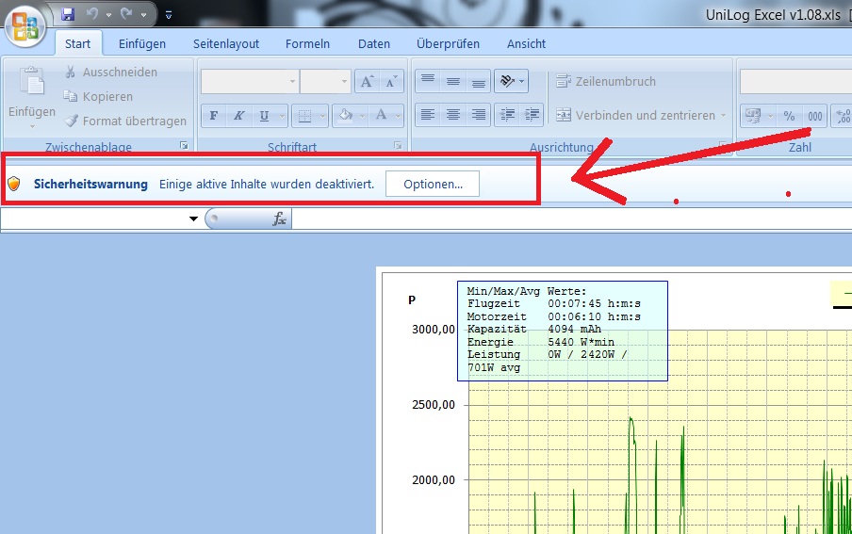
Task: Click the bold F formatting icon
Action: [x=214, y=116]
